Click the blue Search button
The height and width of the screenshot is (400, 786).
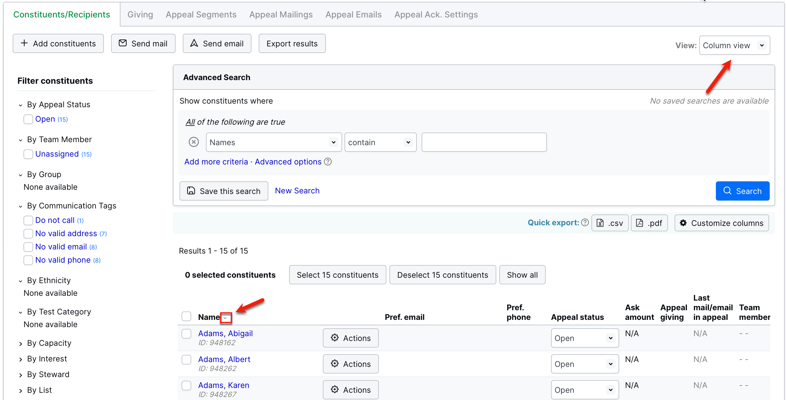pos(742,191)
